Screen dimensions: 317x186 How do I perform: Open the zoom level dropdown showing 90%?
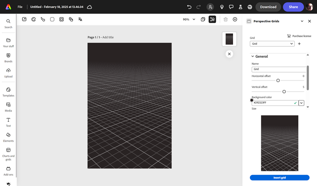tap(188, 19)
